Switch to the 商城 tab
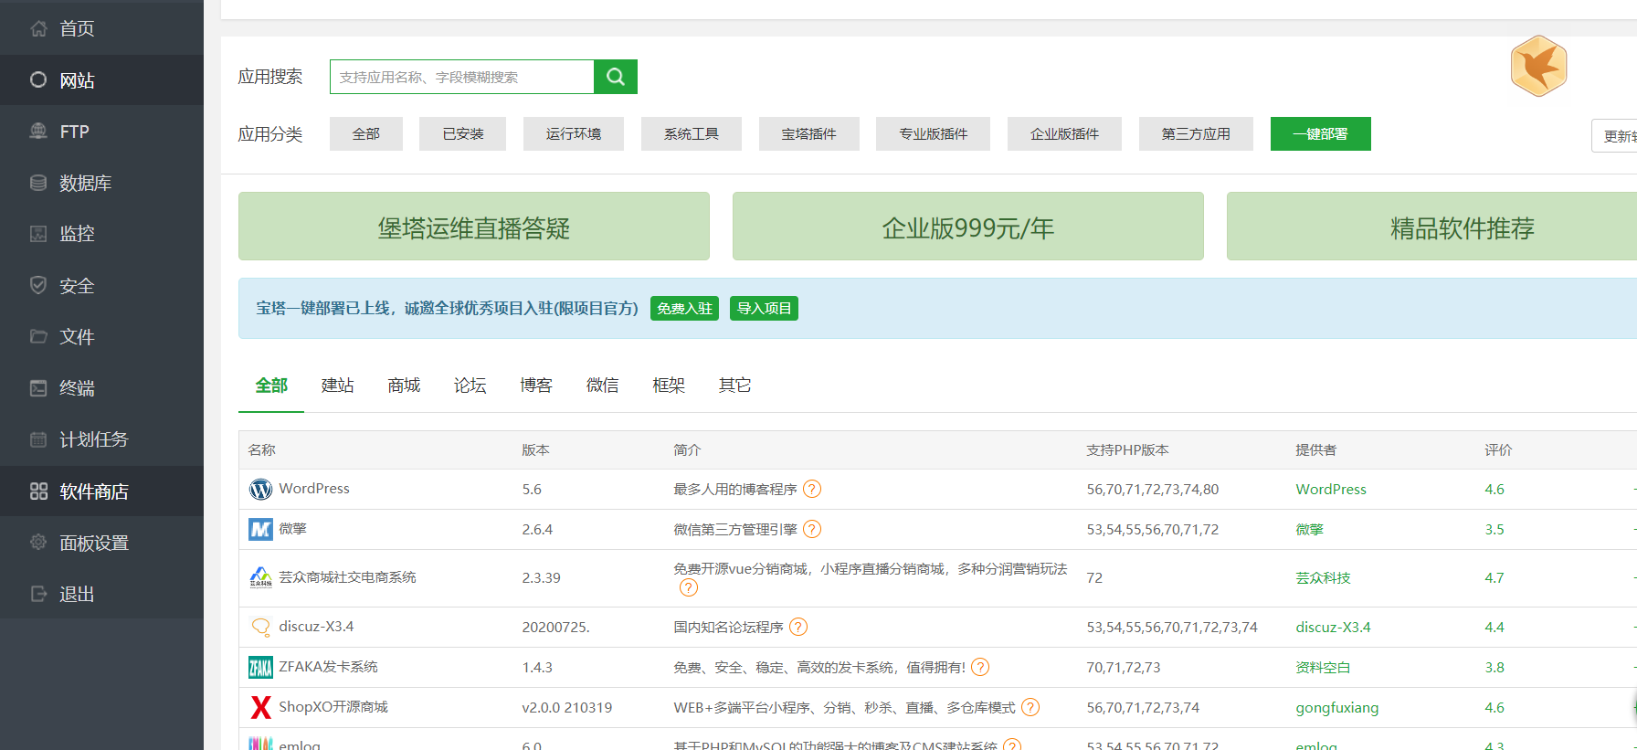This screenshot has height=750, width=1637. pos(404,386)
